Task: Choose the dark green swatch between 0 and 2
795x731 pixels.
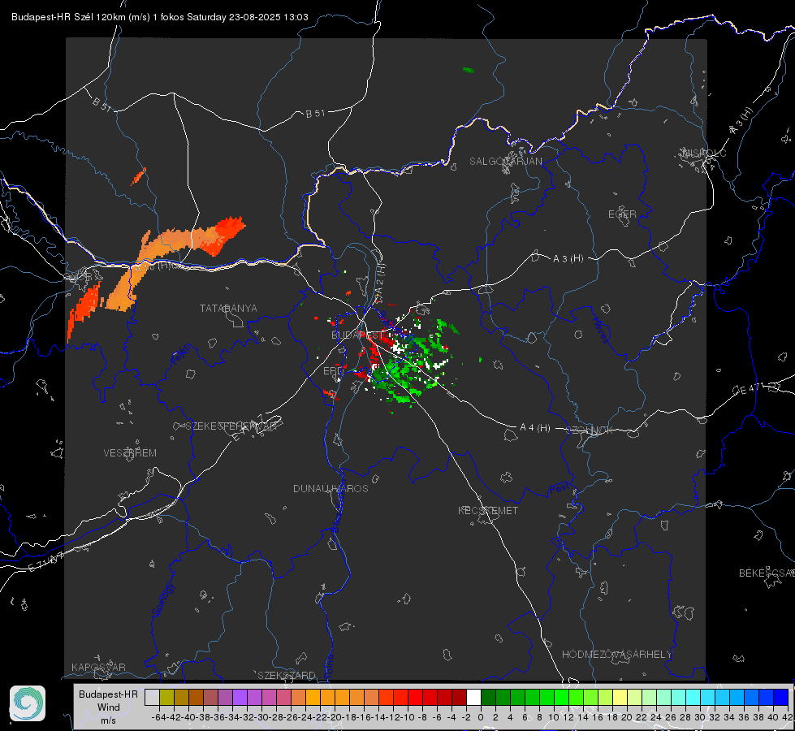Action: (x=488, y=697)
